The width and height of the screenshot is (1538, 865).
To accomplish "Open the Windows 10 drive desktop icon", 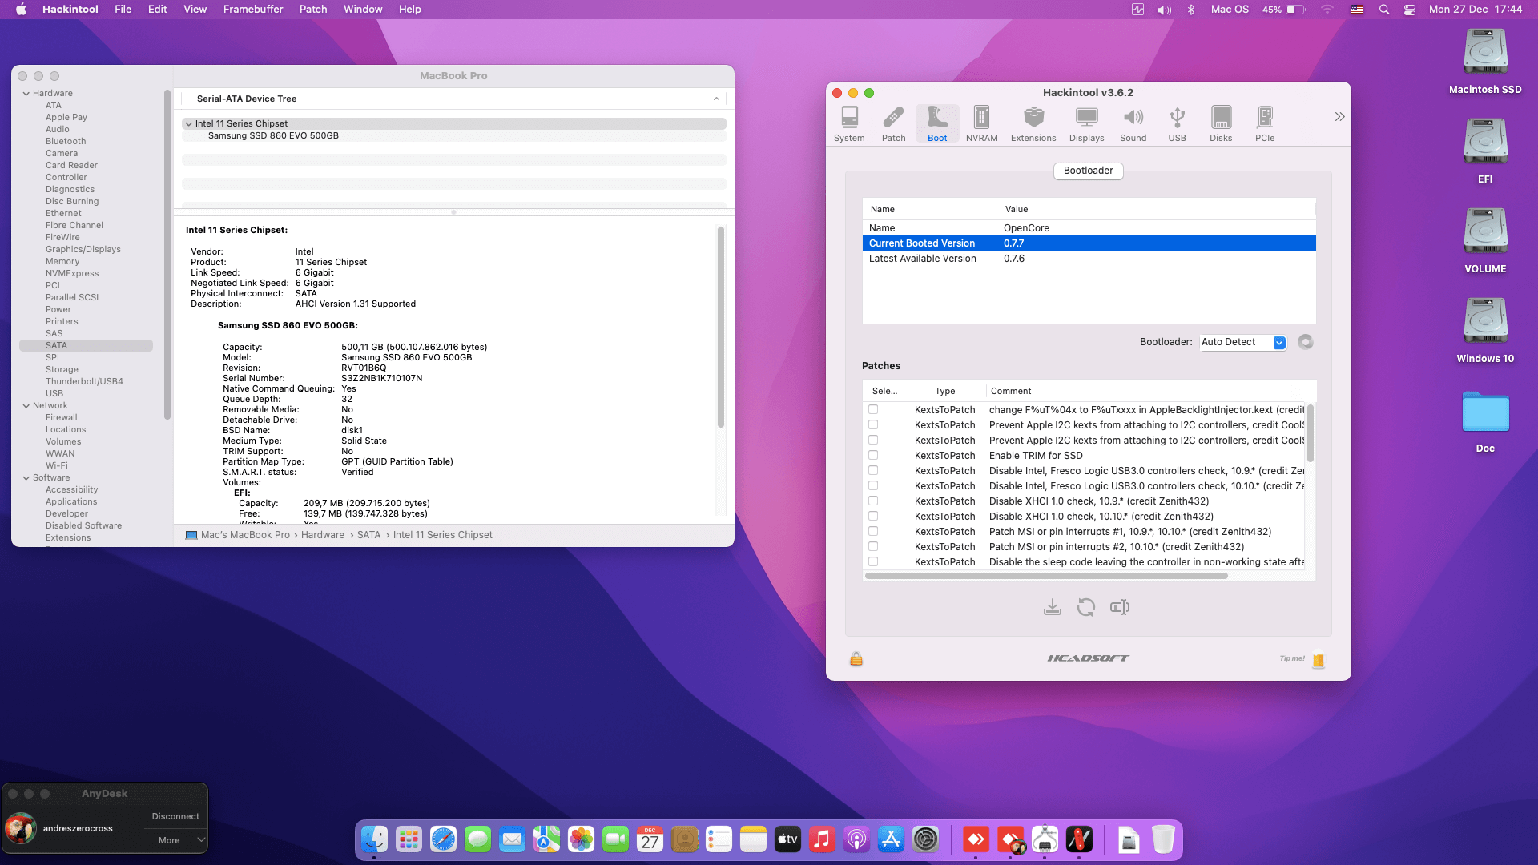I will pyautogui.click(x=1485, y=332).
